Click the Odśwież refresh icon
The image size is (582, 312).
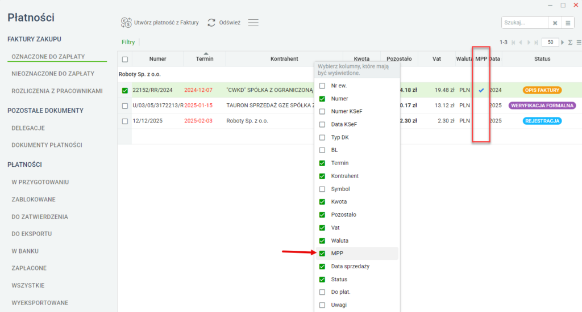pyautogui.click(x=211, y=23)
